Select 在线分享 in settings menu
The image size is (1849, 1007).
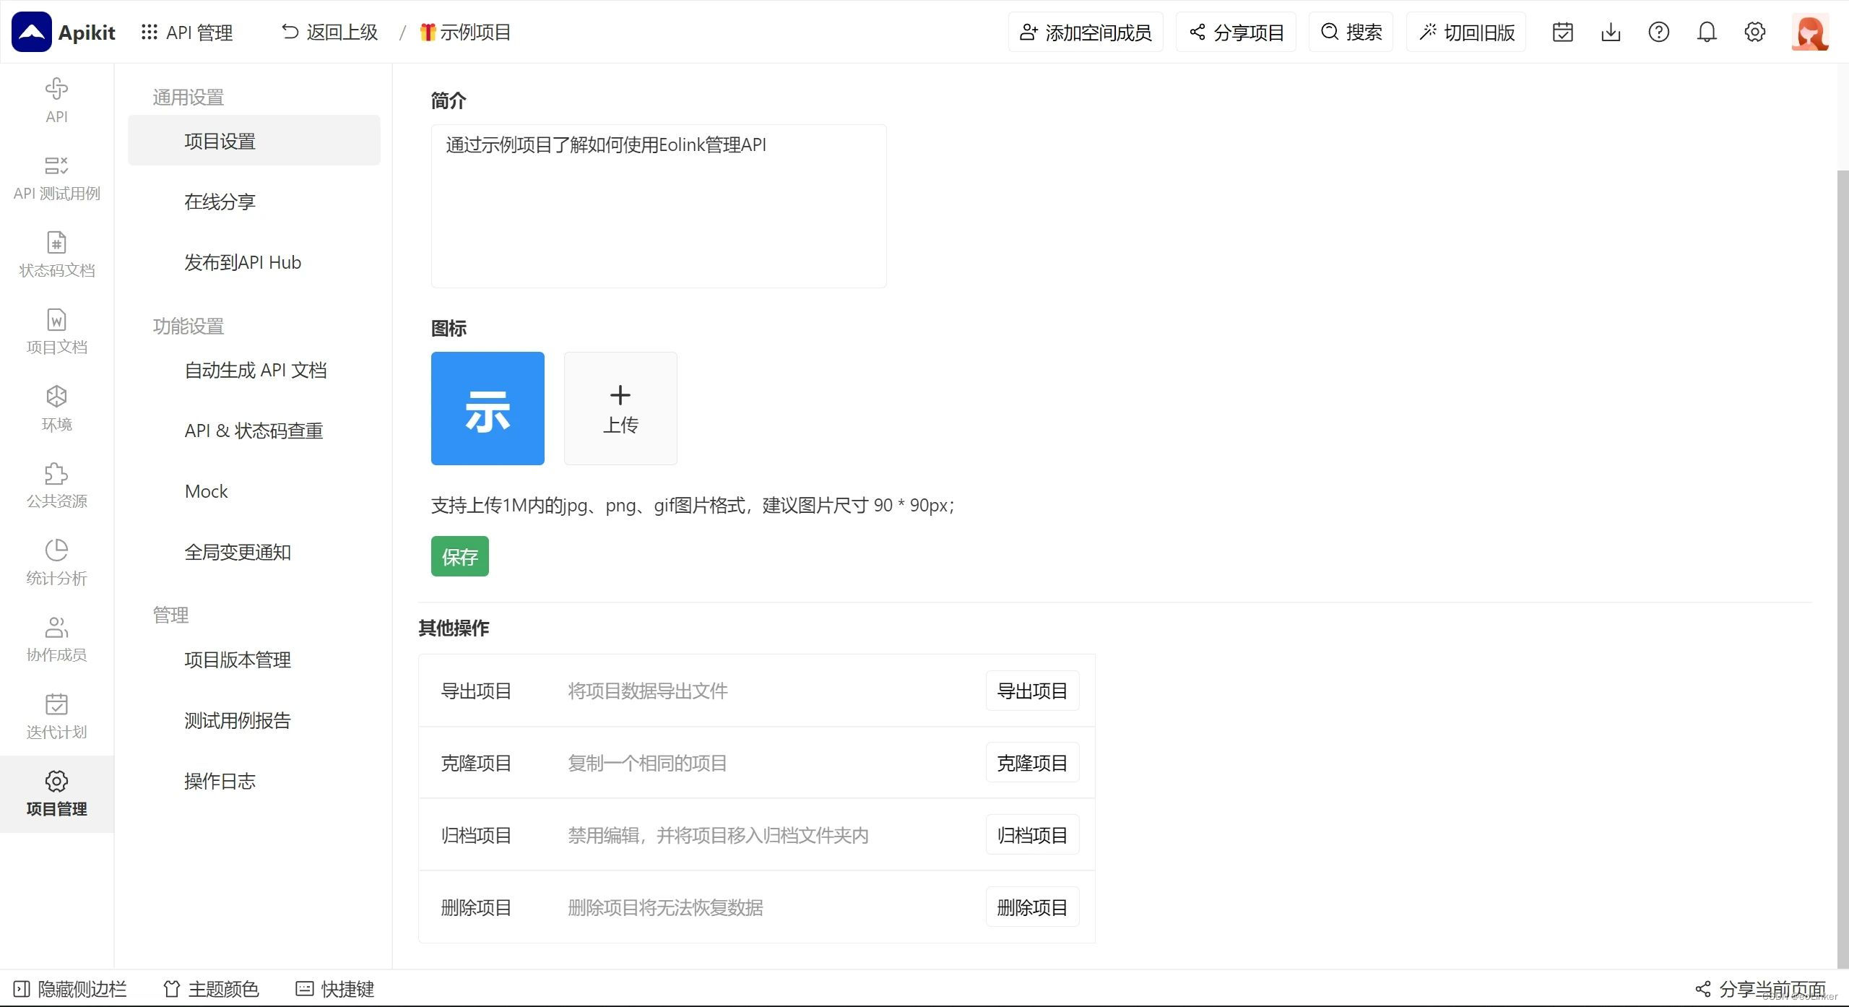(x=220, y=202)
